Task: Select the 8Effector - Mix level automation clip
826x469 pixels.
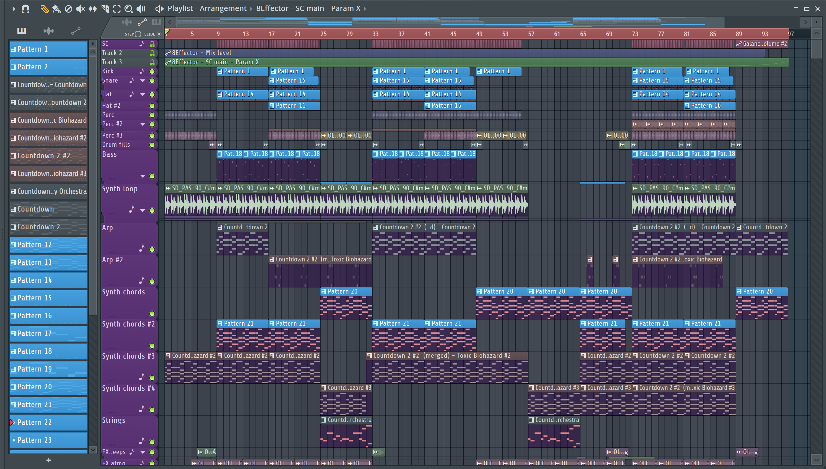Action: (464, 53)
